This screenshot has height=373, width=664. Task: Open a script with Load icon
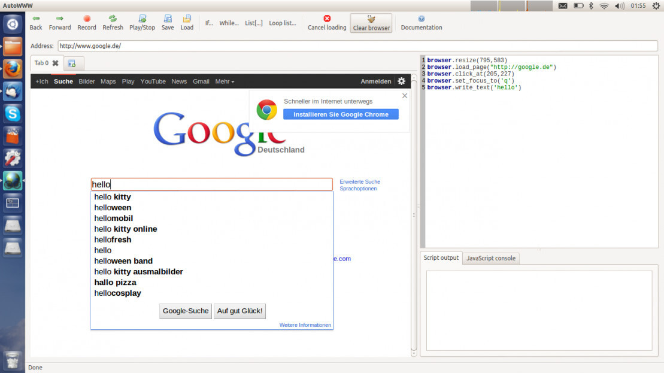pos(187,23)
